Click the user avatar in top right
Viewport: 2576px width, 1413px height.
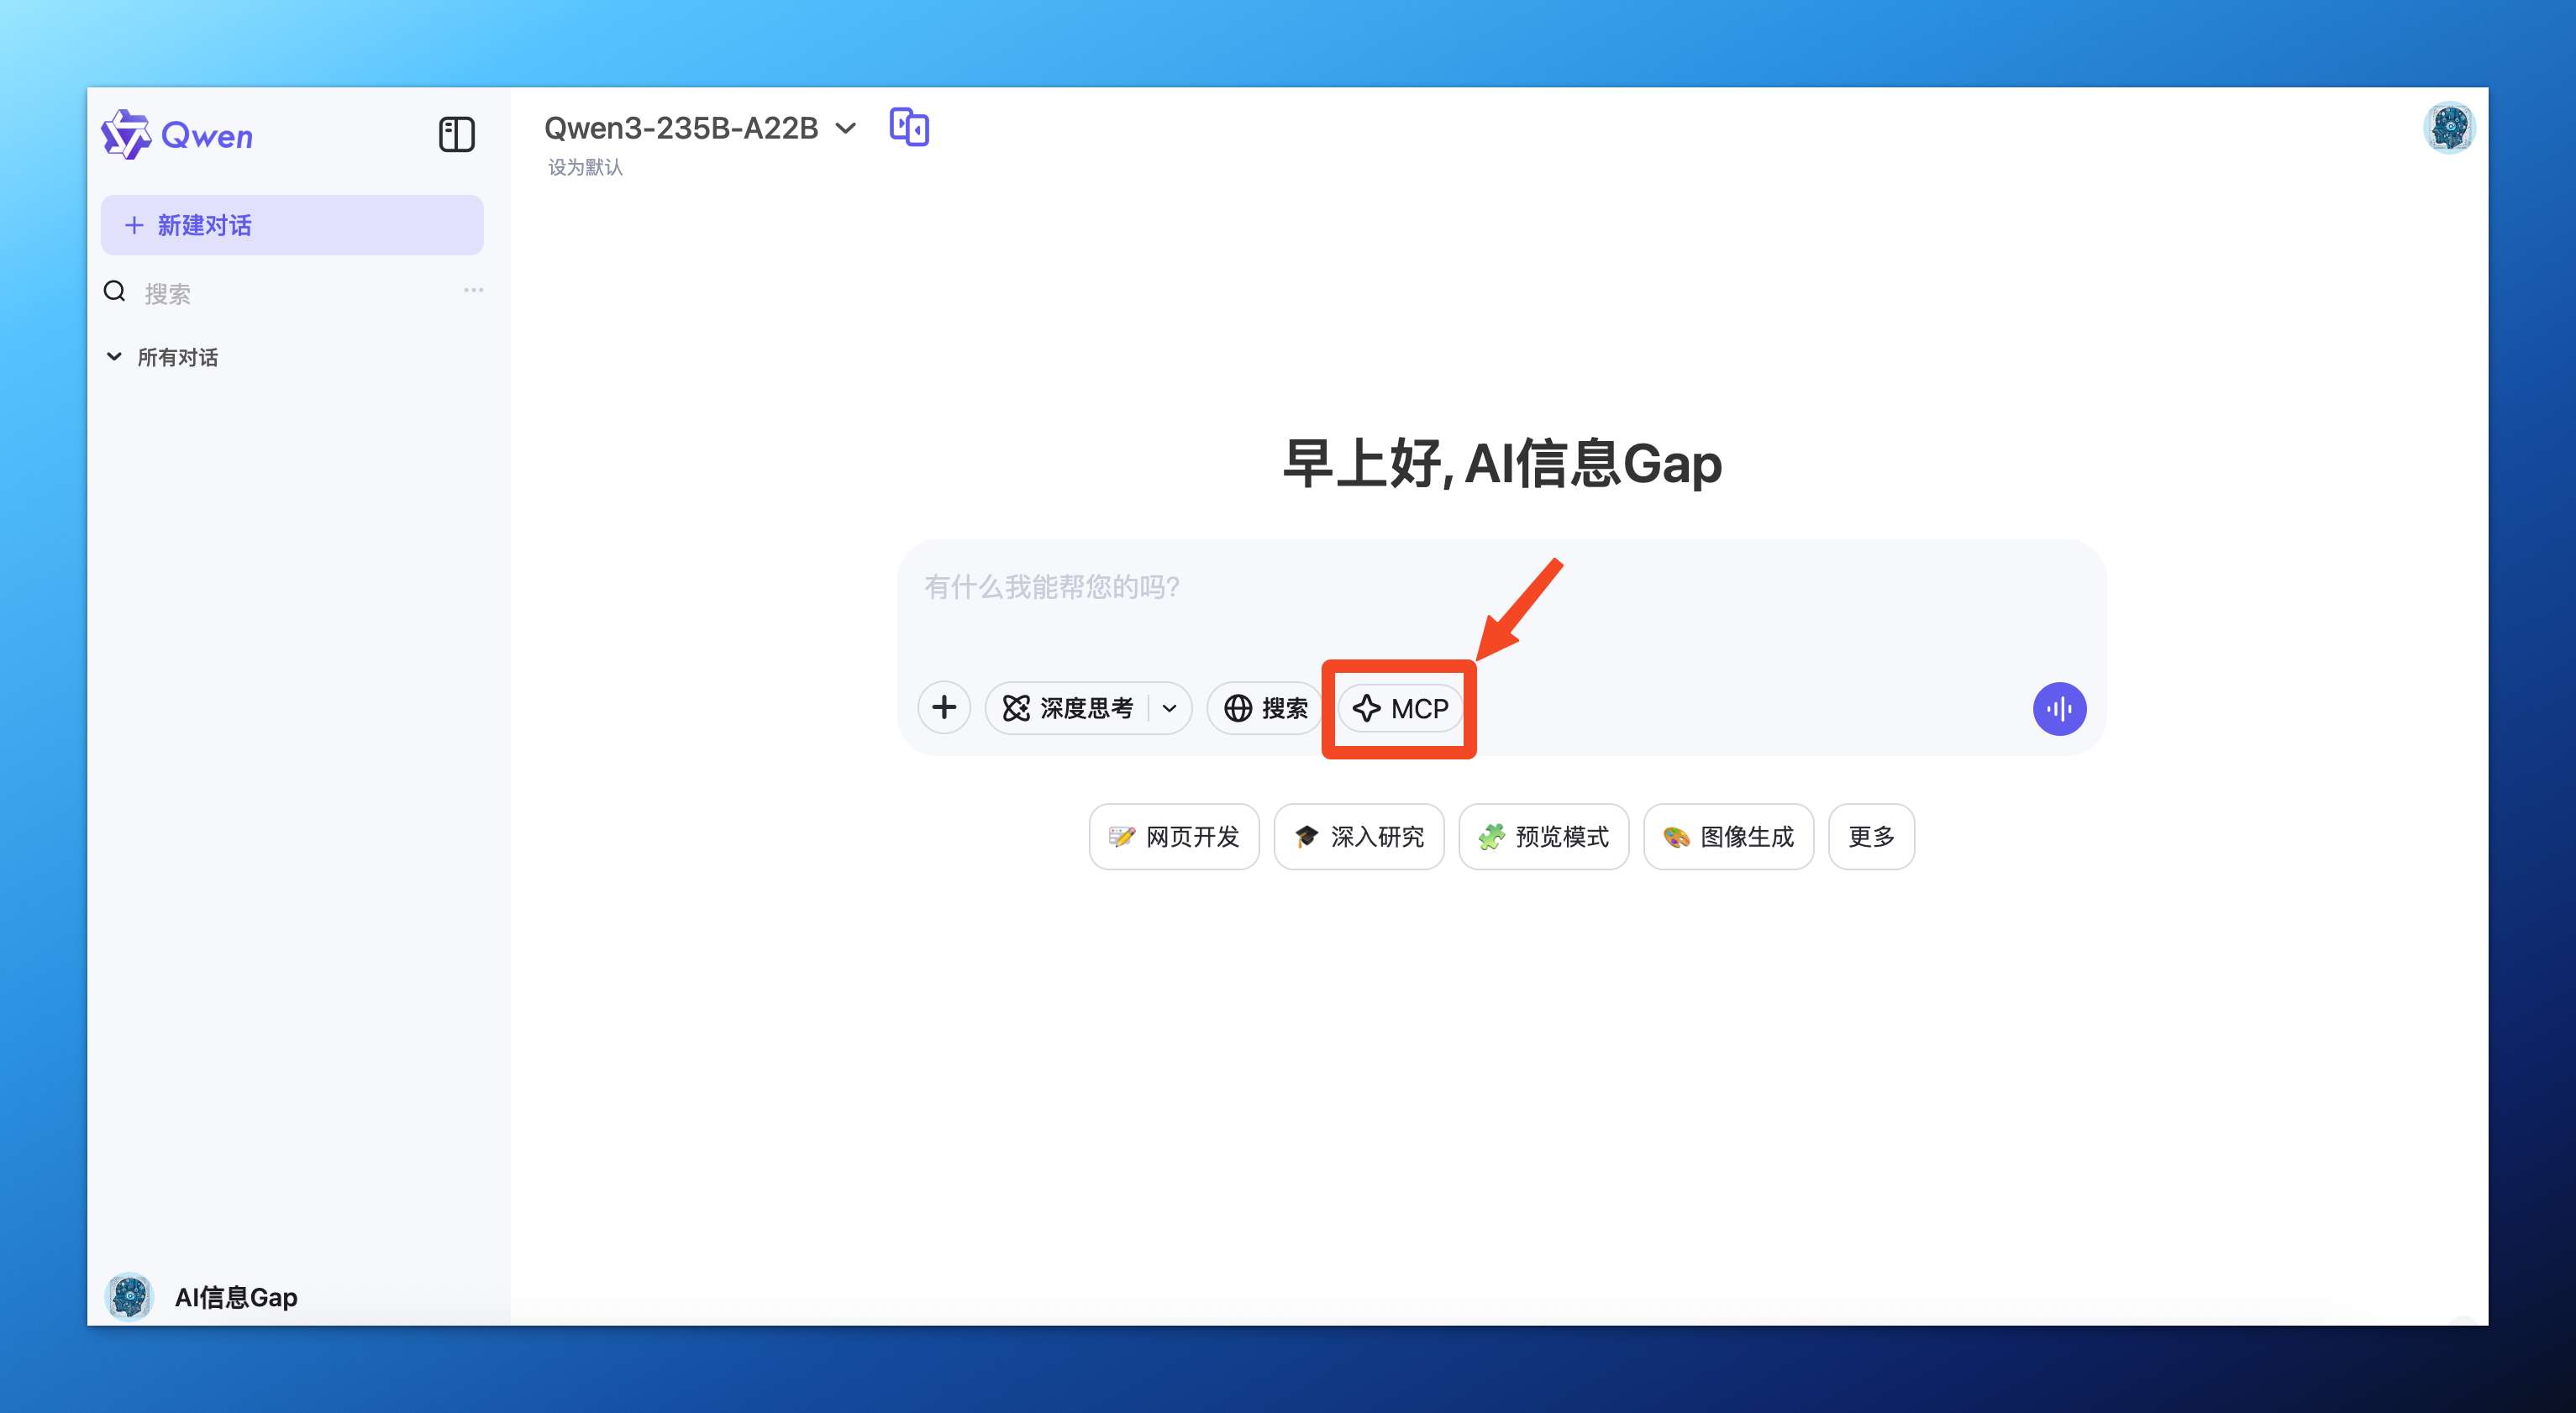pos(2449,128)
